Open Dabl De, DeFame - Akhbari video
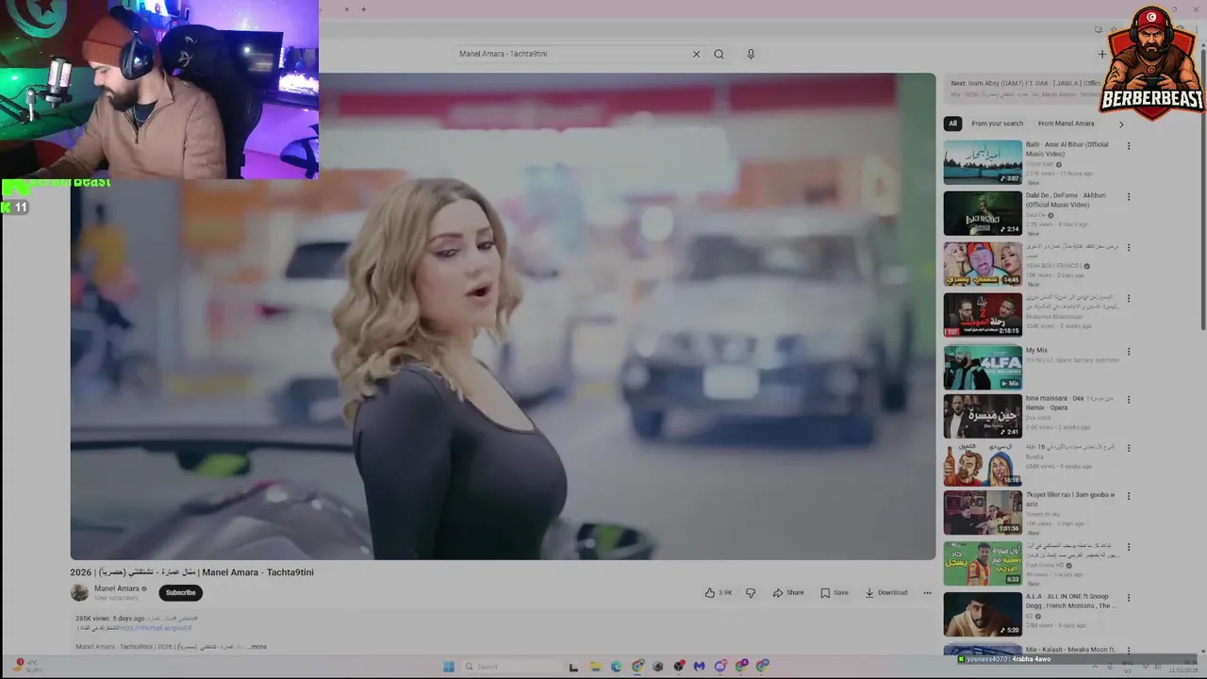The width and height of the screenshot is (1207, 679). [x=983, y=213]
